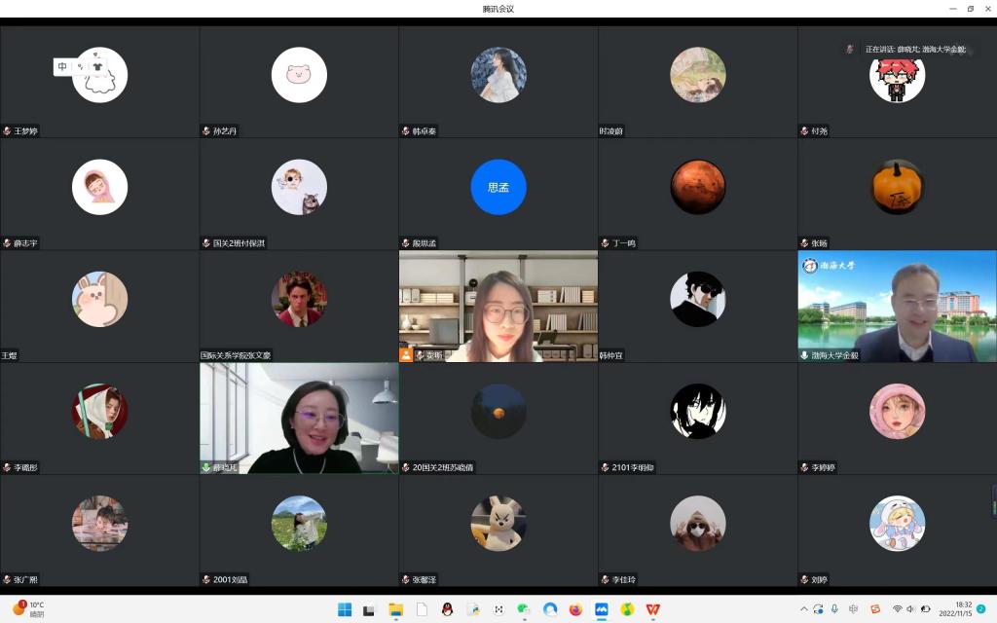Open File Explorer from the taskbar
The width and height of the screenshot is (997, 623).
tap(396, 609)
